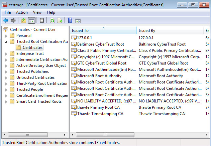Select the Baltimore CyberTrust Root certificate
The width and height of the screenshot is (211, 146).
[x=100, y=44]
